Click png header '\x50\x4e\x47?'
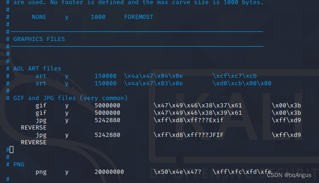The image size is (319, 183). [177, 172]
